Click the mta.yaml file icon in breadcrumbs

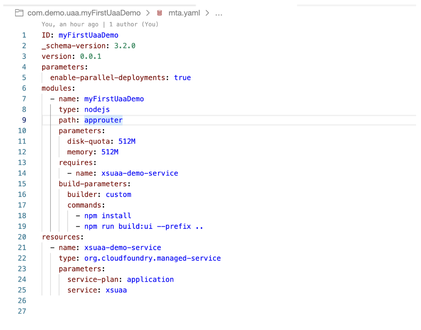tap(159, 13)
